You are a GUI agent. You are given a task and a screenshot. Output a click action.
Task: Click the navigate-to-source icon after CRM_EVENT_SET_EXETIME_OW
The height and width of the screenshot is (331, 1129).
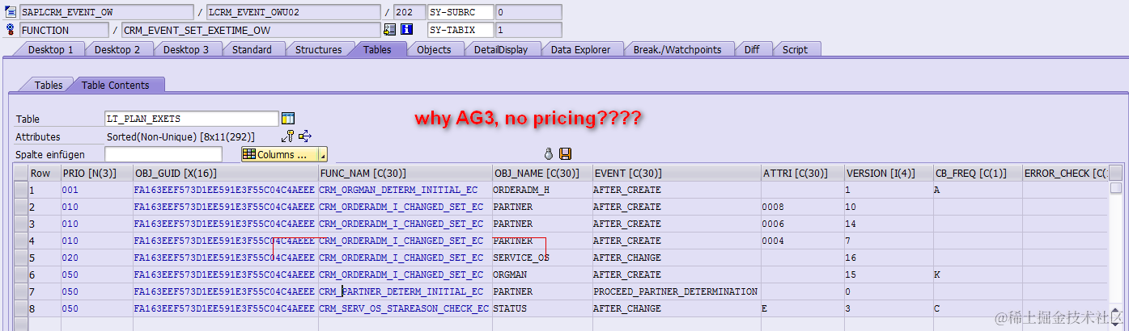pos(389,30)
